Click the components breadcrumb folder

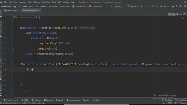click(65, 6)
